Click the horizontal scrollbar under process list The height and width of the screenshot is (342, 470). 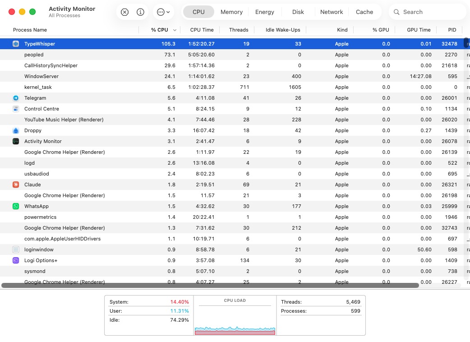point(210,285)
